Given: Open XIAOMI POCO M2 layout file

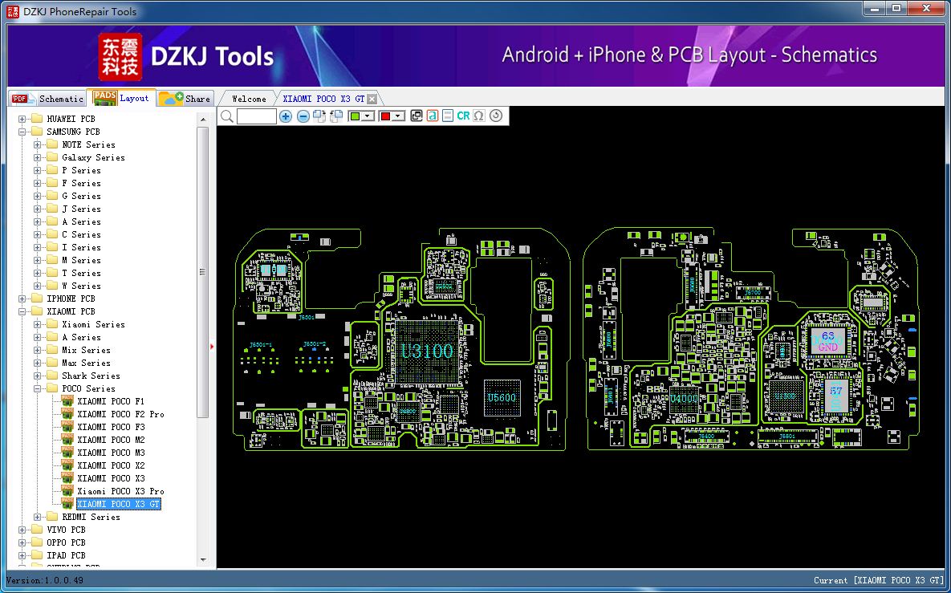Looking at the screenshot, I should point(111,440).
